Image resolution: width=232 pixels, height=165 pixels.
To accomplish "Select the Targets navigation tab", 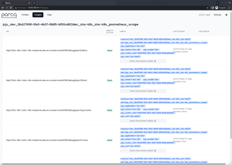I will point(38,15).
